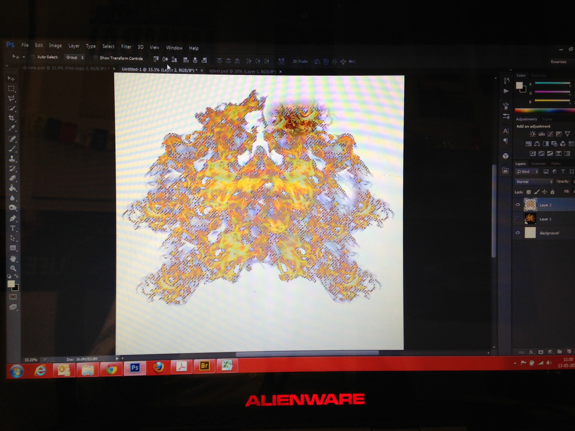Image resolution: width=575 pixels, height=431 pixels.
Task: Click the foreground color swatch in toolbar
Action: point(11,284)
